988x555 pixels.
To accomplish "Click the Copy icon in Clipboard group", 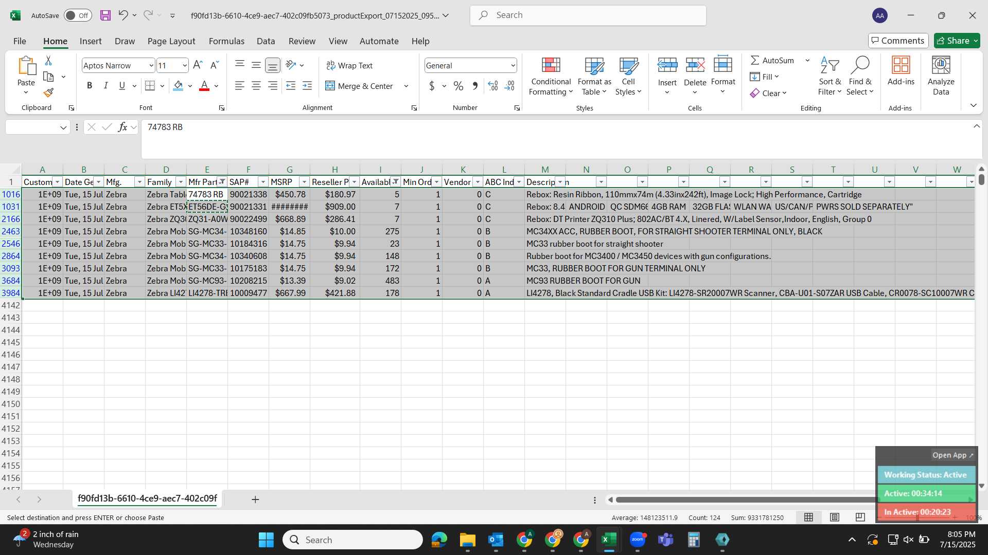I will coord(48,77).
